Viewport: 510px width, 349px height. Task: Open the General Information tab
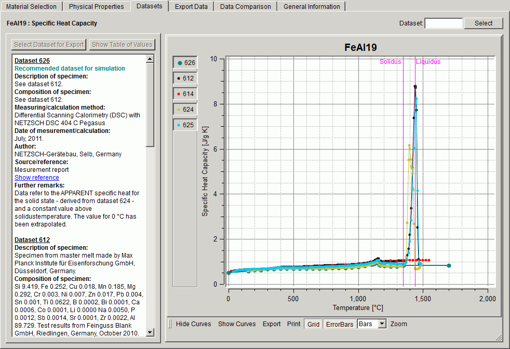click(312, 7)
